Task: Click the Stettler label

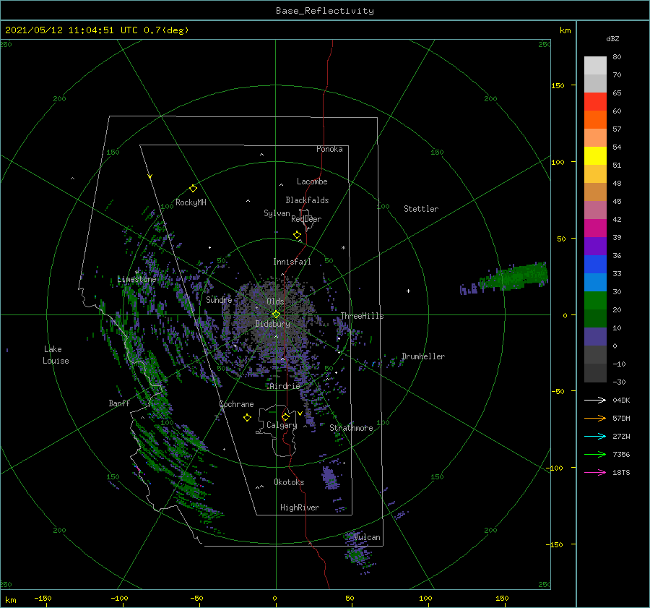Action: (x=421, y=209)
